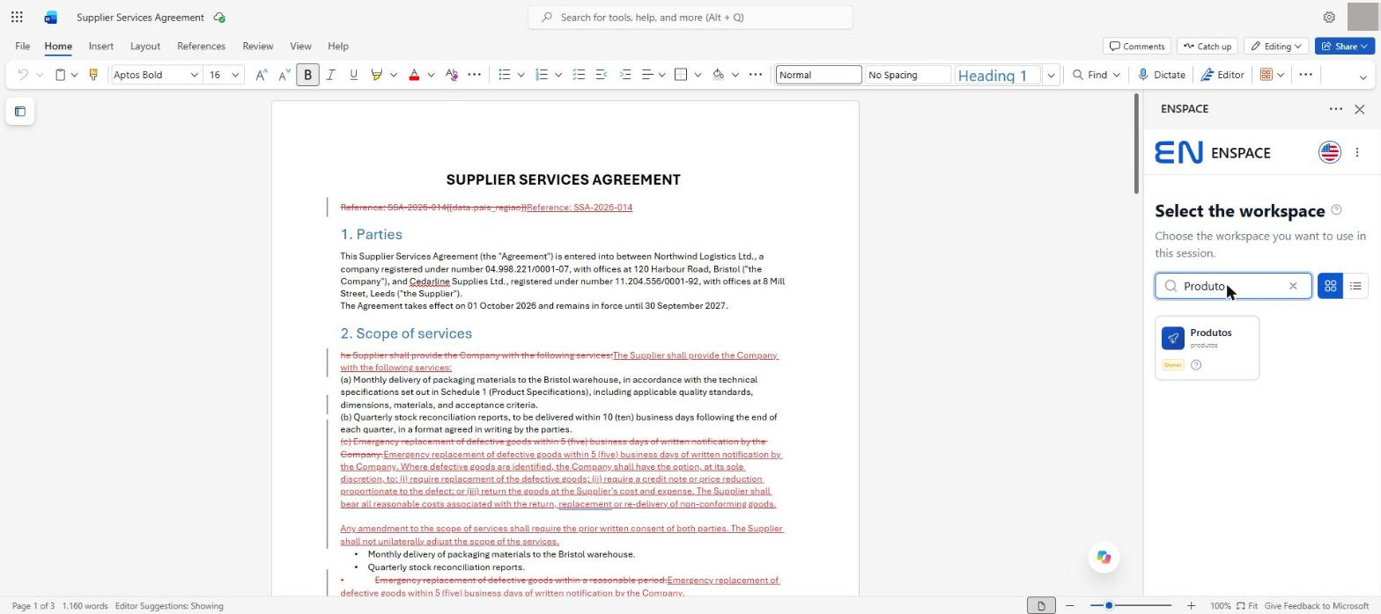Expand the styles gallery
The width and height of the screenshot is (1381, 614).
(1050, 75)
